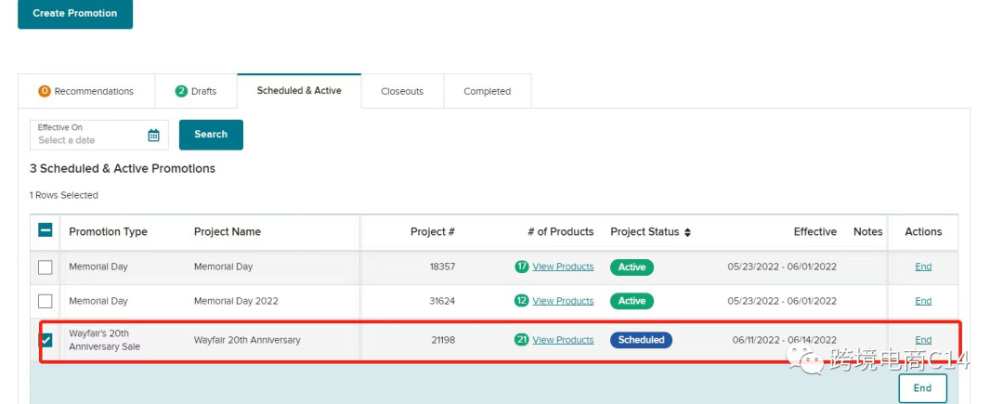
Task: Check the Memorial Day 2022 row checkbox
Action: pyautogui.click(x=46, y=301)
